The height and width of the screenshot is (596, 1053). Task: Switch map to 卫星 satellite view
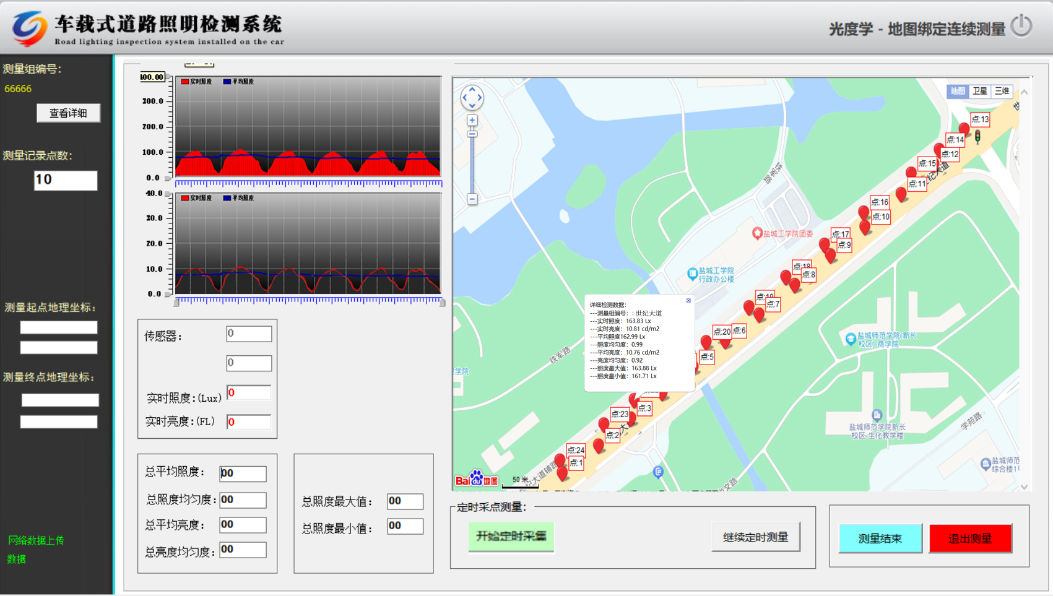(x=979, y=92)
